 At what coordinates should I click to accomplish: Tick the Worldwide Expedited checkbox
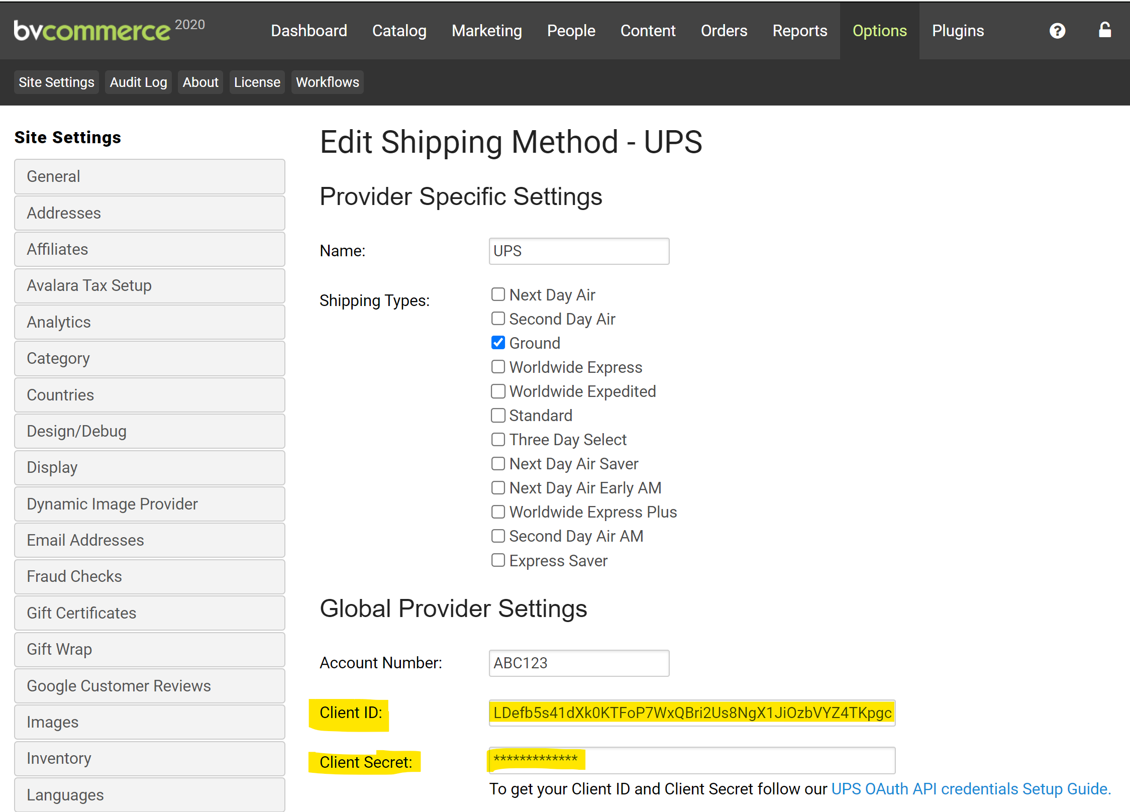coord(498,391)
